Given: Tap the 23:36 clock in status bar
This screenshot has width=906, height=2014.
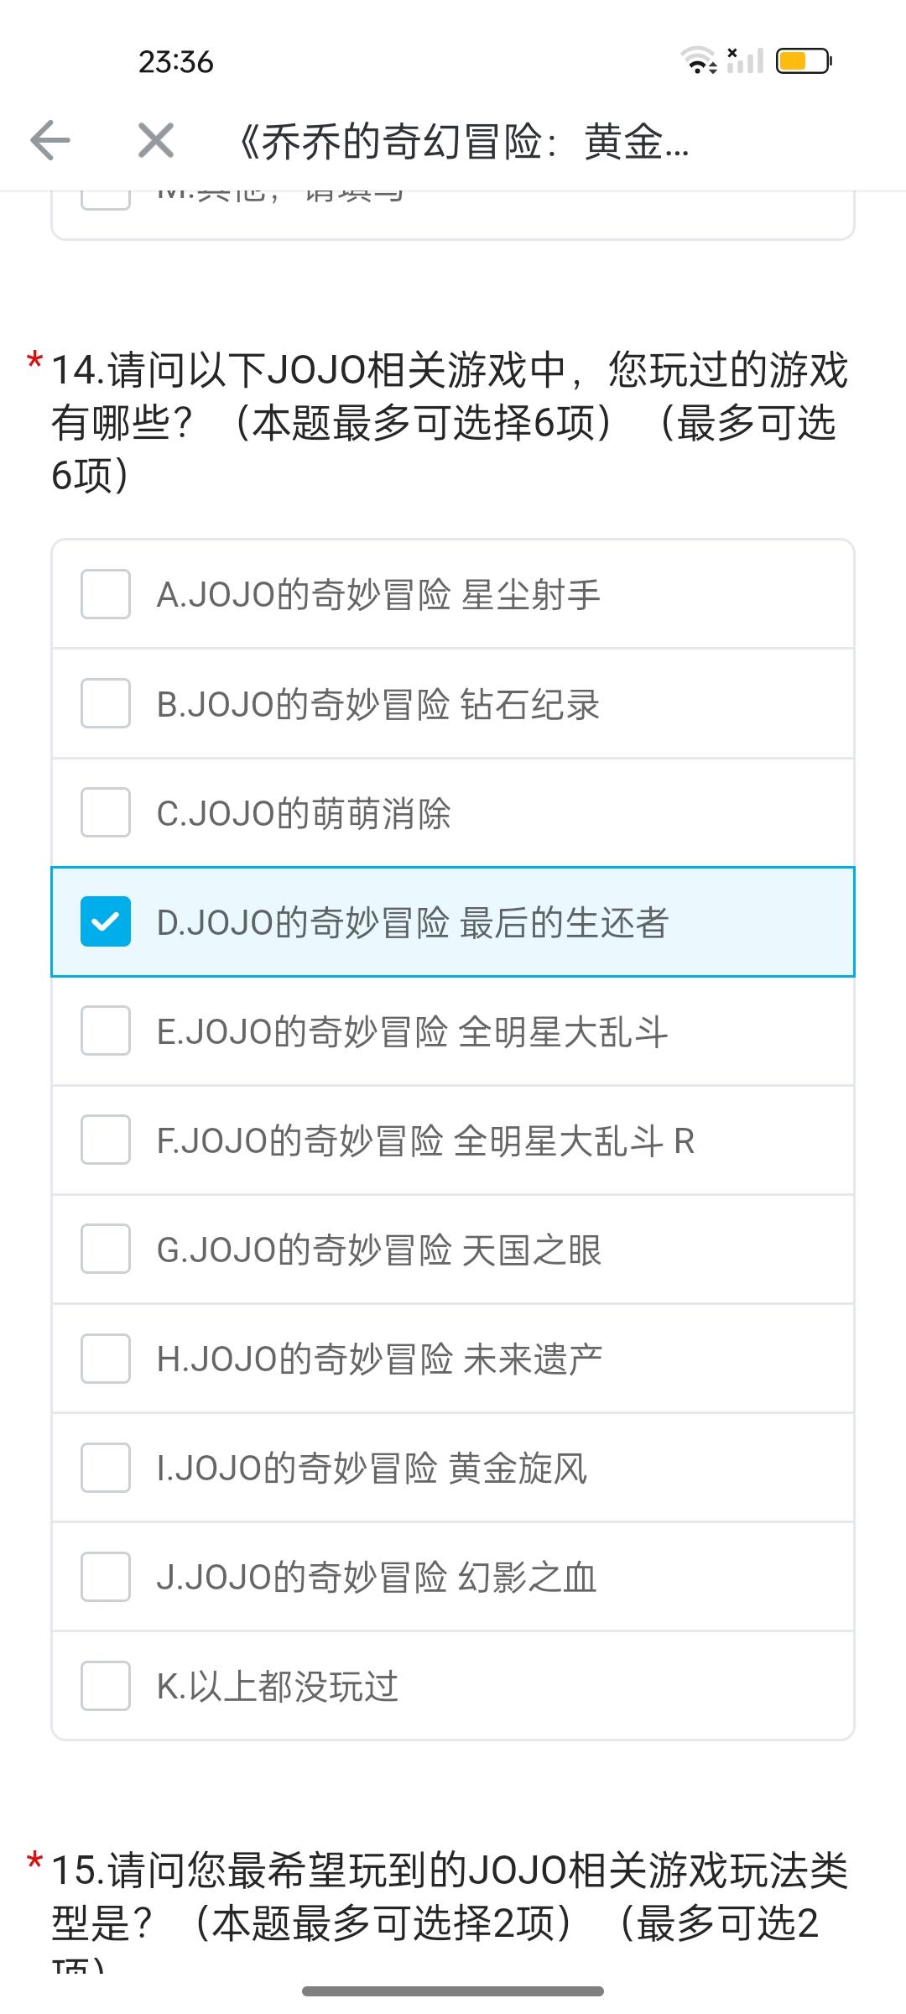Looking at the screenshot, I should (176, 62).
